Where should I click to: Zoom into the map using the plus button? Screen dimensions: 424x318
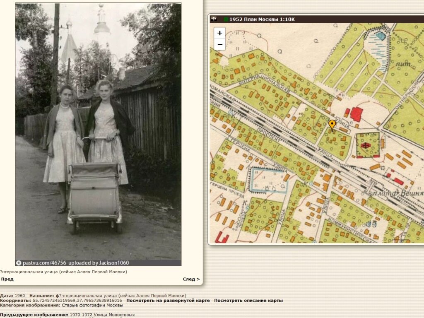pyautogui.click(x=219, y=33)
